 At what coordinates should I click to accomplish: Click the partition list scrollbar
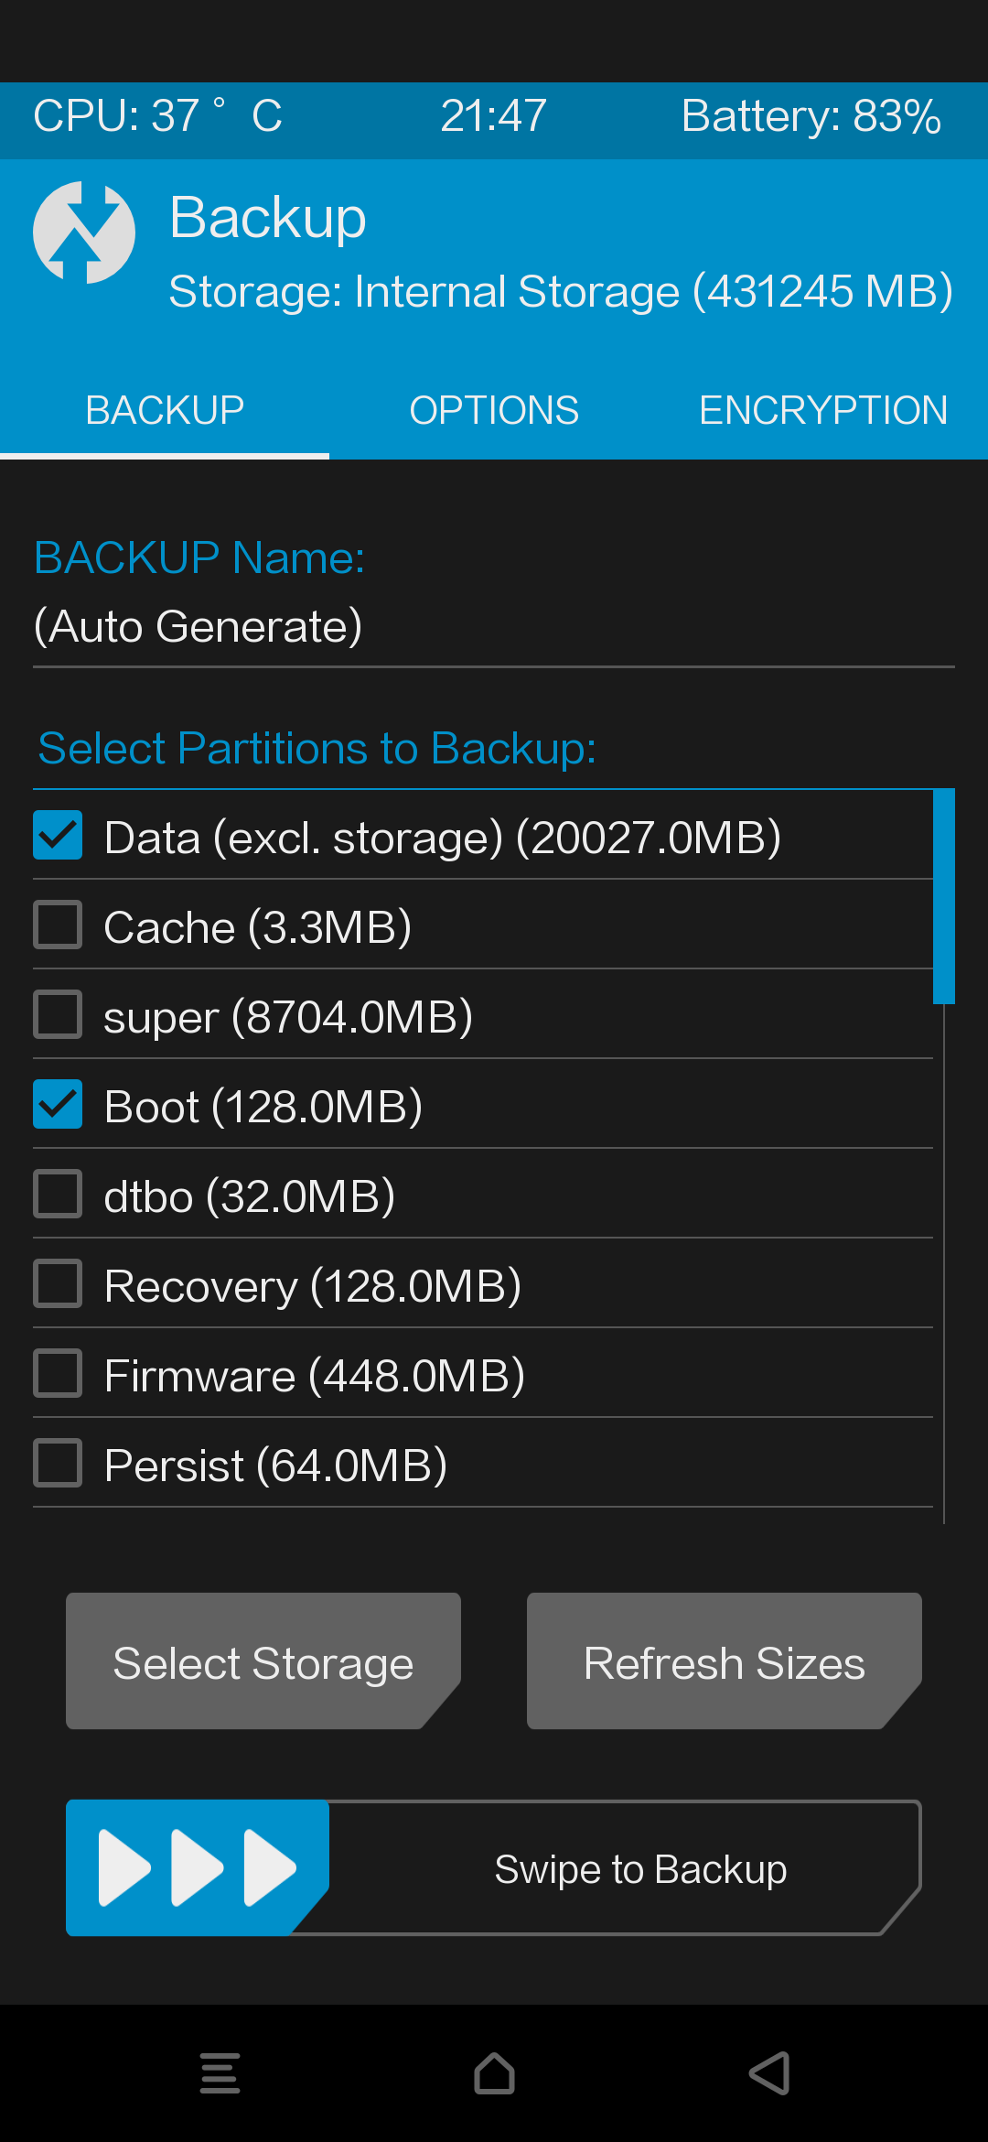(944, 897)
